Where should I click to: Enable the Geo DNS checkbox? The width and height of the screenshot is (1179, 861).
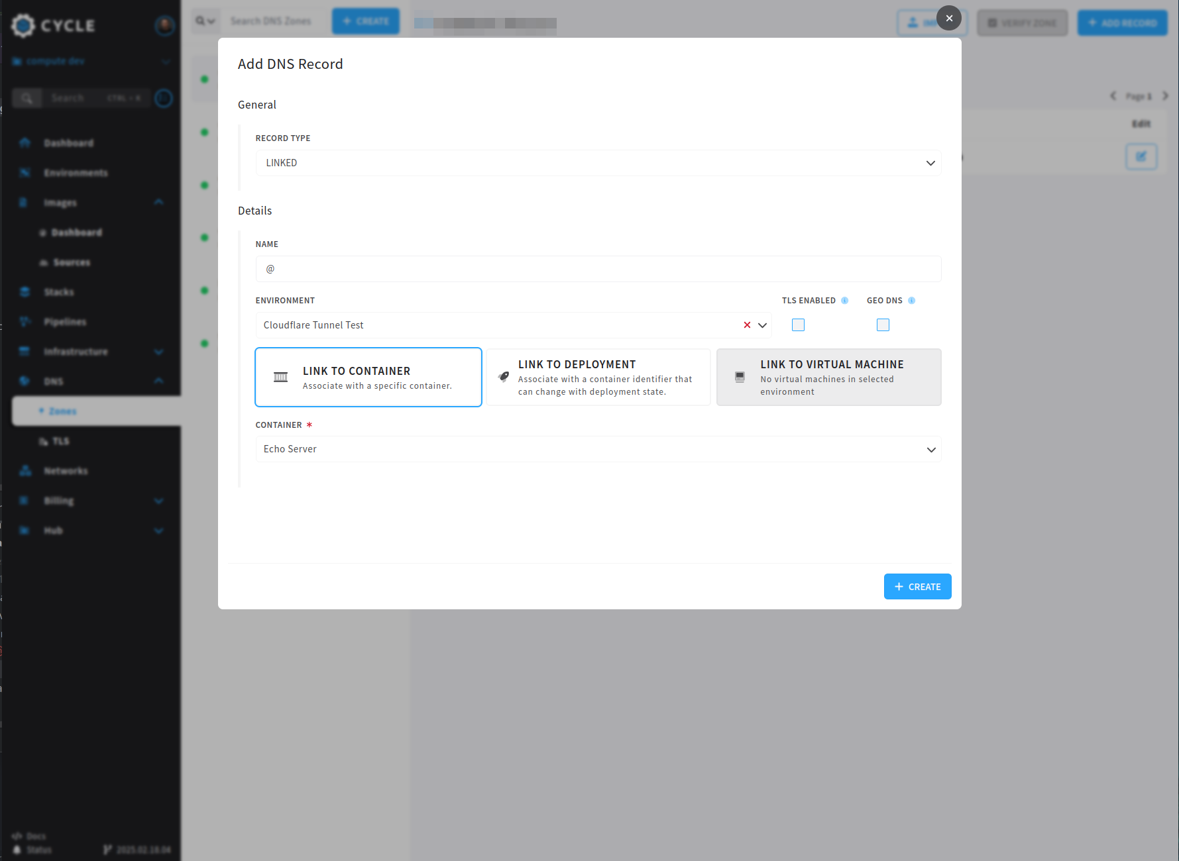click(883, 325)
